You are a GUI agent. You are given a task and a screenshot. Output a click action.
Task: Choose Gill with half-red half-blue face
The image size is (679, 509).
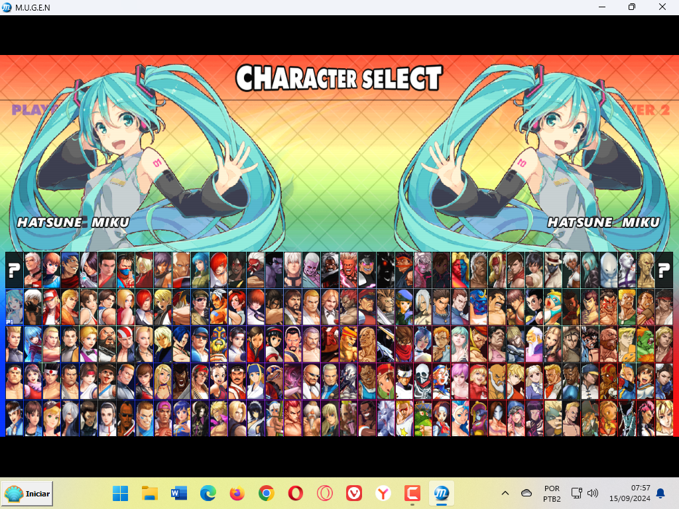[460, 270]
